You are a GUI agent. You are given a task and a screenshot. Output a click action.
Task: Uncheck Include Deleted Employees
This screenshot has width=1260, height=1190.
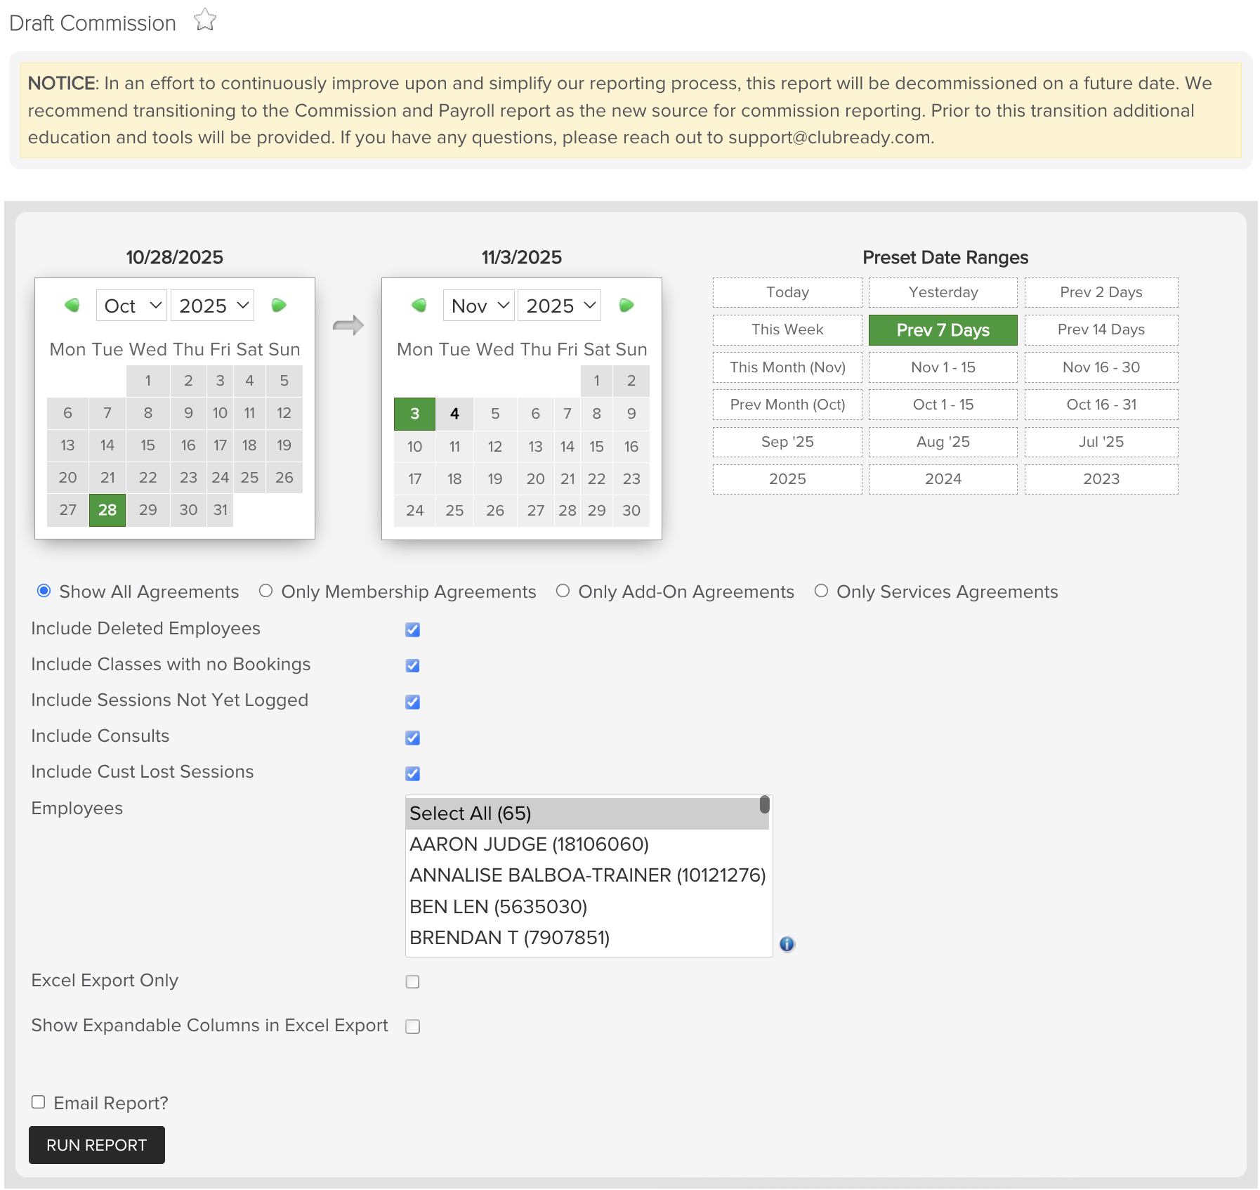click(x=413, y=629)
